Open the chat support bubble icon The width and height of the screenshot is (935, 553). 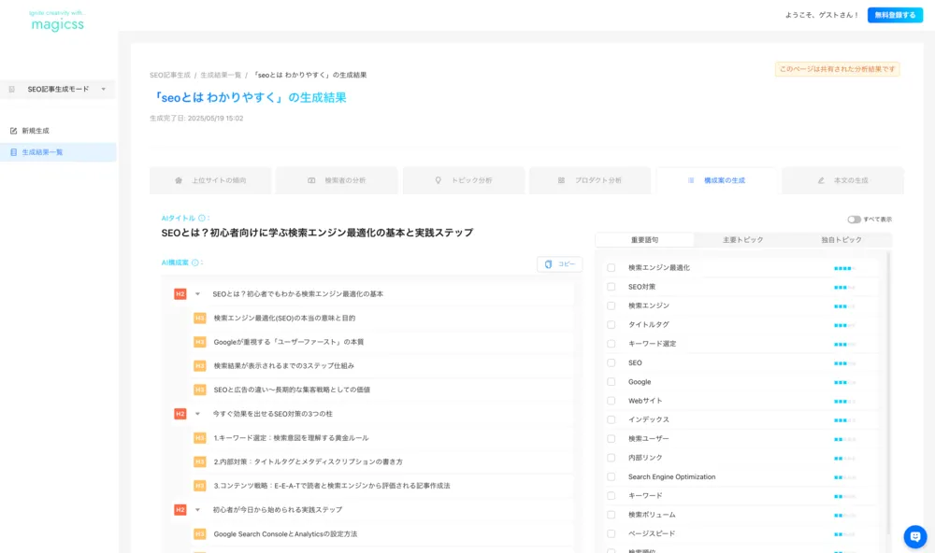click(914, 536)
